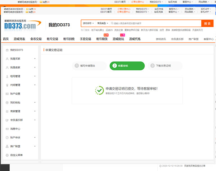This screenshot has width=216, height=171.
Task: Expand the 我是卖家 sidebar section
Action: click(x=35, y=68)
